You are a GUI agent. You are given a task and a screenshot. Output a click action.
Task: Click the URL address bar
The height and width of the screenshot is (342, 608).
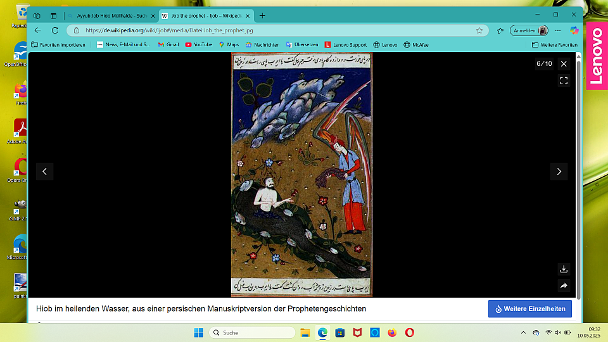[277, 30]
